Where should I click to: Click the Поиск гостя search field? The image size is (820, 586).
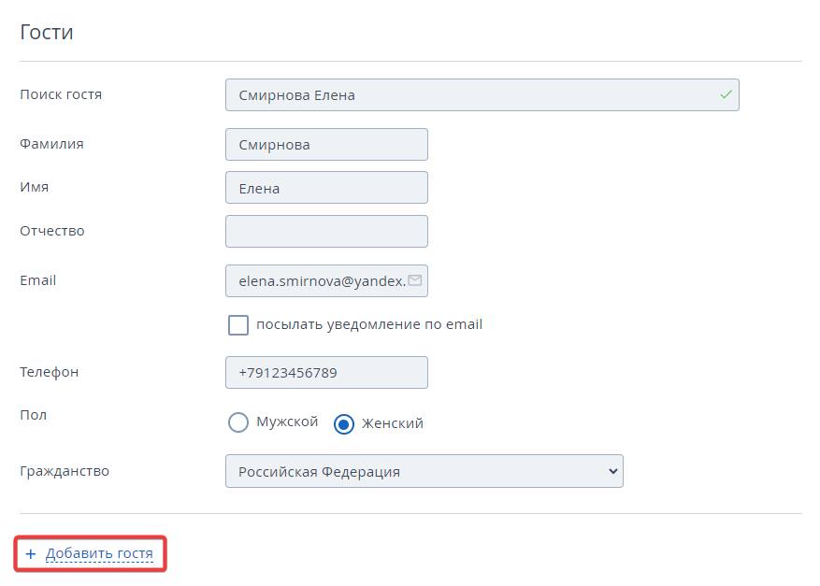[482, 94]
